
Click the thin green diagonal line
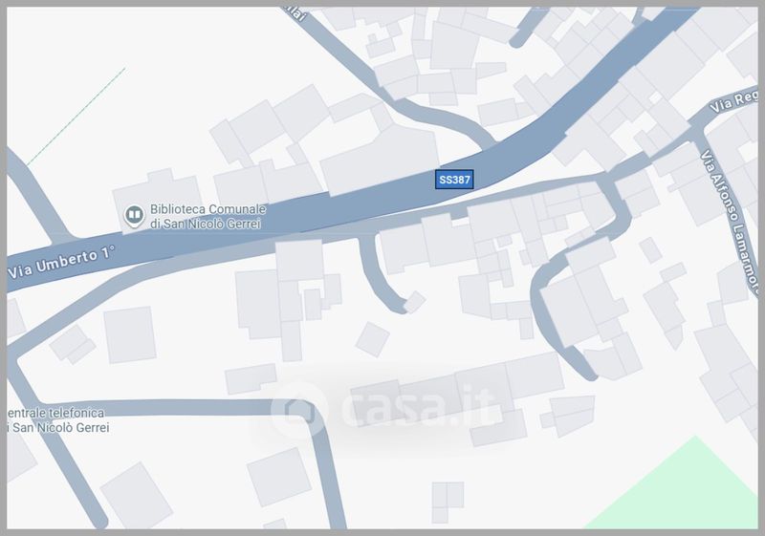[x=76, y=117]
